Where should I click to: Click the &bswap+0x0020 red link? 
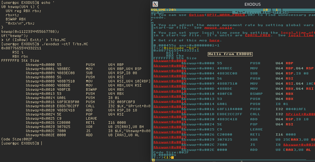point(170,117)
